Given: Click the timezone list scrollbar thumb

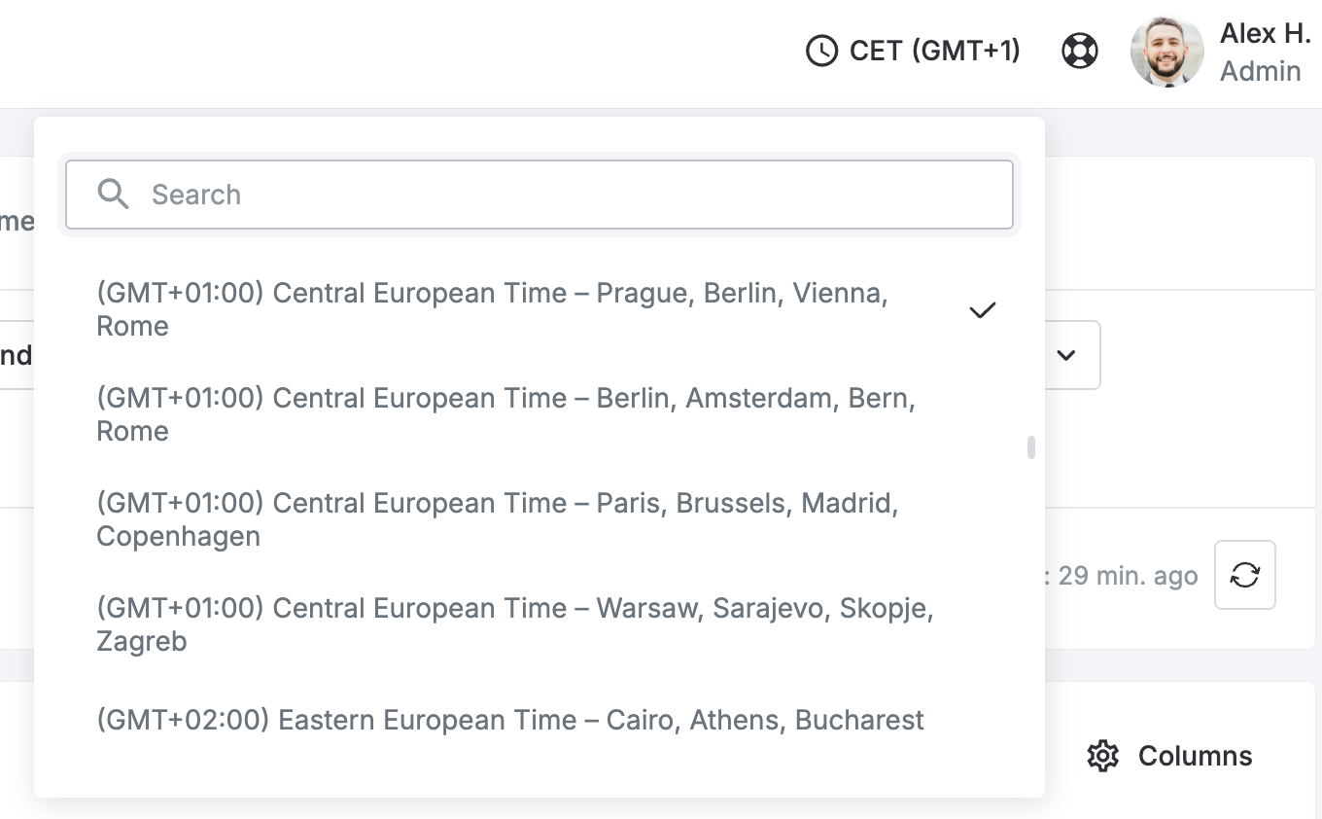Looking at the screenshot, I should tap(1031, 447).
